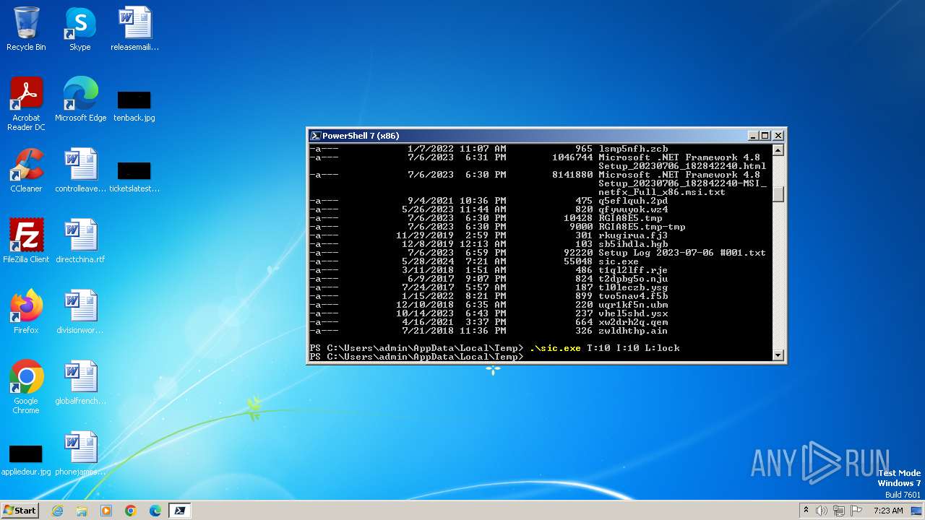
Task: Click the lsmp5nfh.zcb file name
Action: point(633,149)
